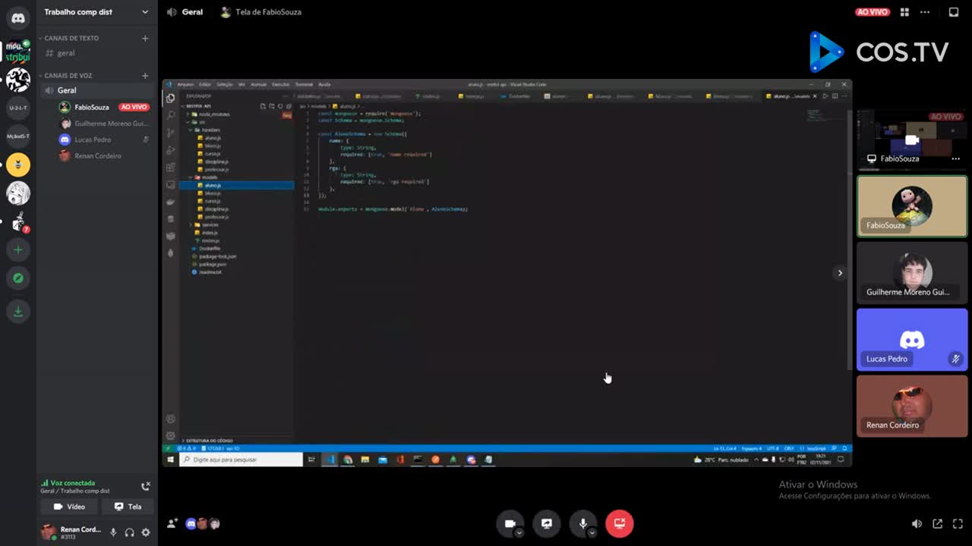Create a new text channel with plus
This screenshot has height=546, width=972.
click(145, 38)
